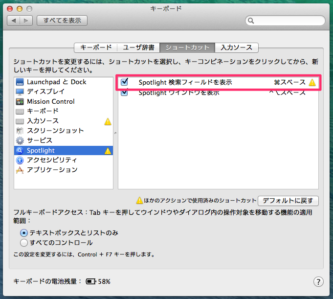333x299 pixels.
Task: Click the keyboard battery level icon
Action: pyautogui.click(x=91, y=281)
